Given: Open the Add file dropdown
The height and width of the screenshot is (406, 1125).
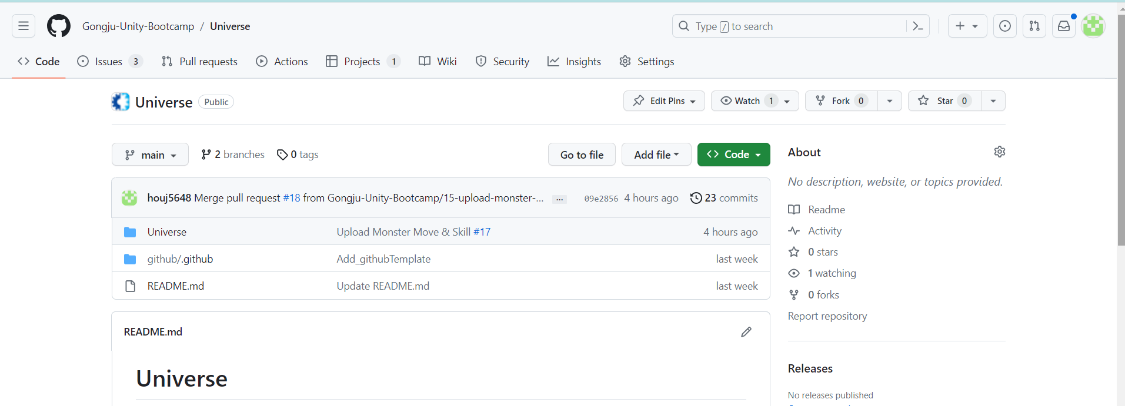Looking at the screenshot, I should point(656,155).
